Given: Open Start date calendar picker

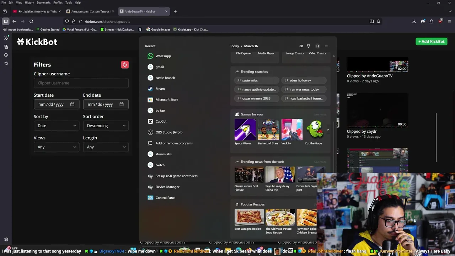Looking at the screenshot, I should [x=72, y=104].
